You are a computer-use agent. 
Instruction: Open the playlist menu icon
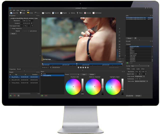18,96
